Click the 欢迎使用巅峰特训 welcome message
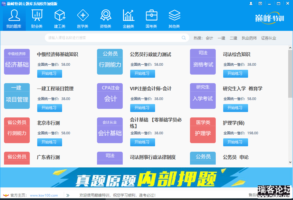293x200 pixels. (x=118, y=195)
